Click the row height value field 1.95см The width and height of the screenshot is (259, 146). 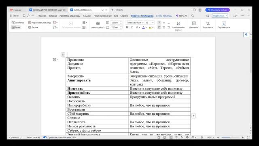[x=115, y=23]
